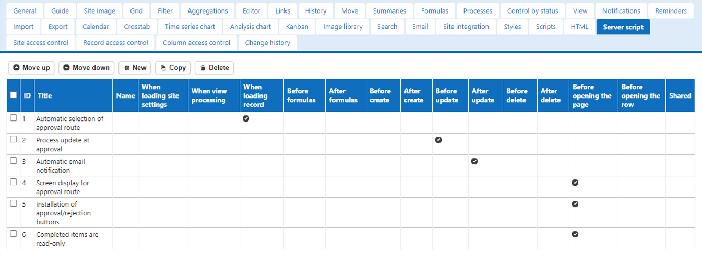
Task: Open the Filter tab
Action: (165, 11)
